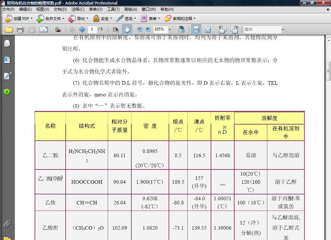Open the File menu
Viewport: 331px width, 240px height.
8,9
